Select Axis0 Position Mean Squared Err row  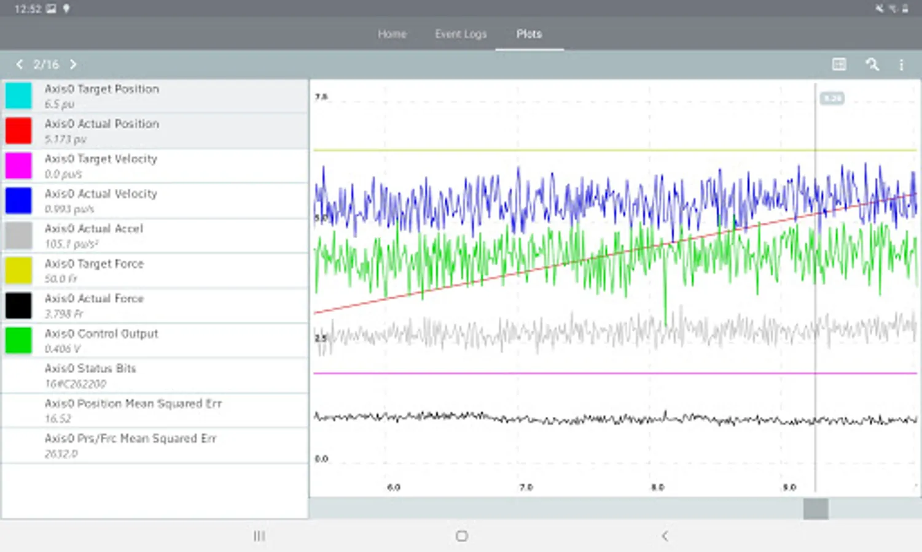155,411
